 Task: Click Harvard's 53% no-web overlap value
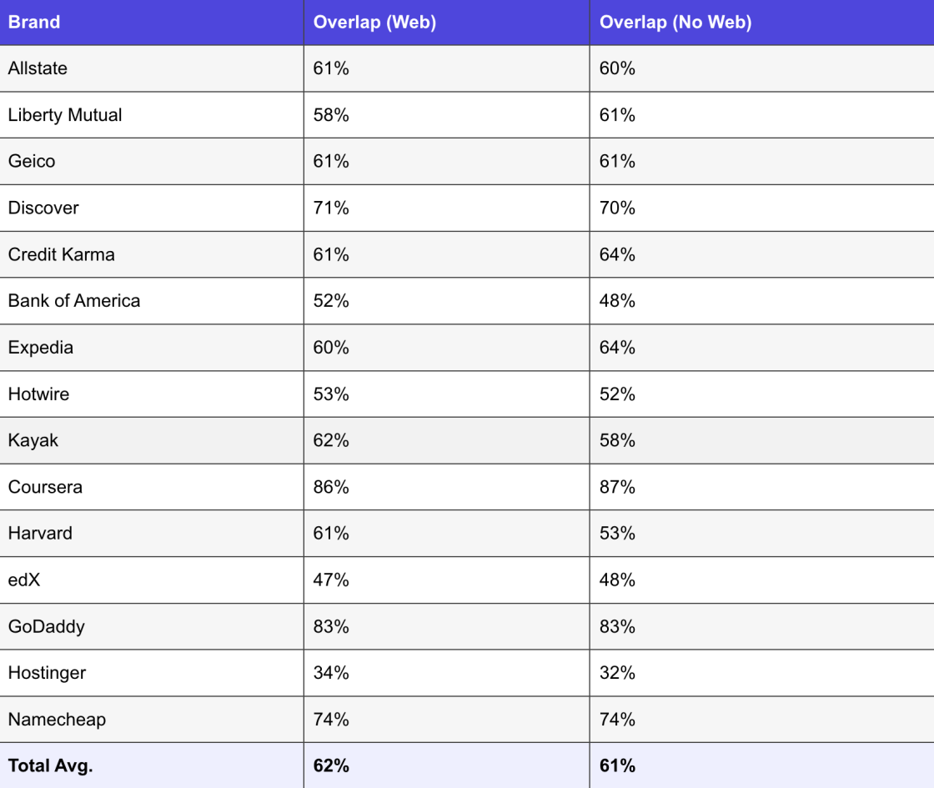click(x=617, y=533)
